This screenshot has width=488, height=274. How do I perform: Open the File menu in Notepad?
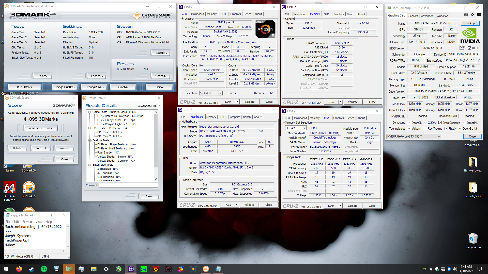pyautogui.click(x=8, y=221)
